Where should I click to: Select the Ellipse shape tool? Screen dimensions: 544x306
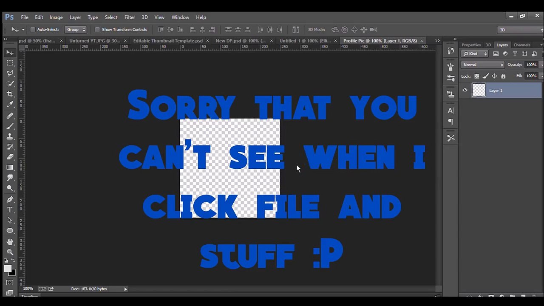tap(10, 230)
